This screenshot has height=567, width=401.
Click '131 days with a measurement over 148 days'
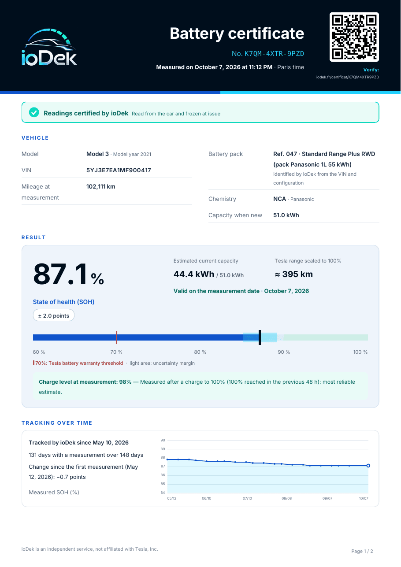click(86, 455)
